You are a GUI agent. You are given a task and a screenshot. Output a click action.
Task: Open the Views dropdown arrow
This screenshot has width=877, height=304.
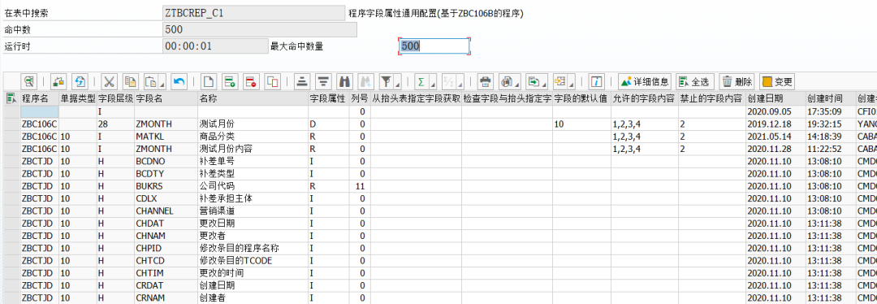518,85
